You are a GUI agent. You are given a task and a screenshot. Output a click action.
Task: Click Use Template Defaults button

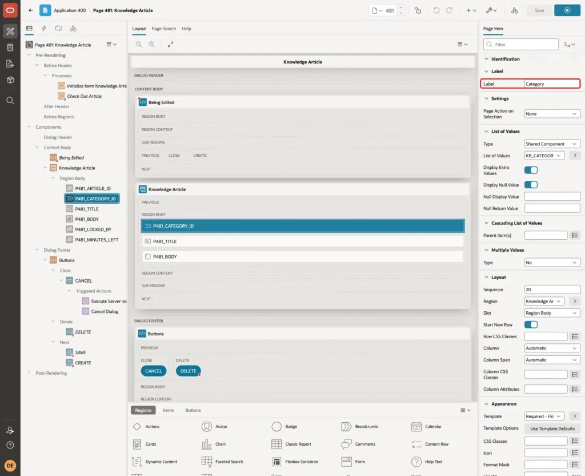(x=552, y=429)
